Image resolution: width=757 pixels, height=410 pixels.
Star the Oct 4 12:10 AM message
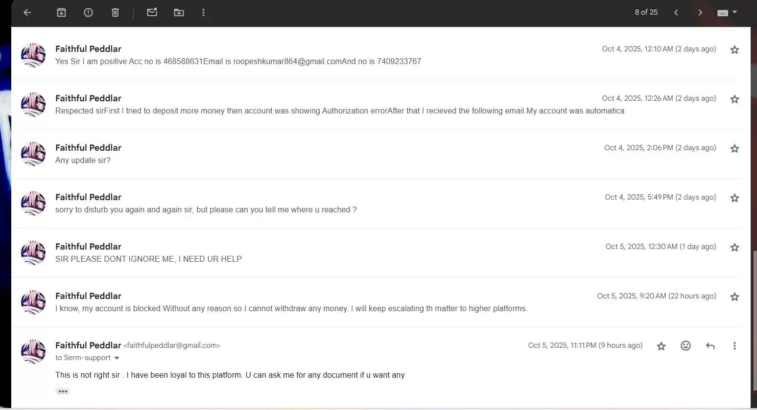734,50
